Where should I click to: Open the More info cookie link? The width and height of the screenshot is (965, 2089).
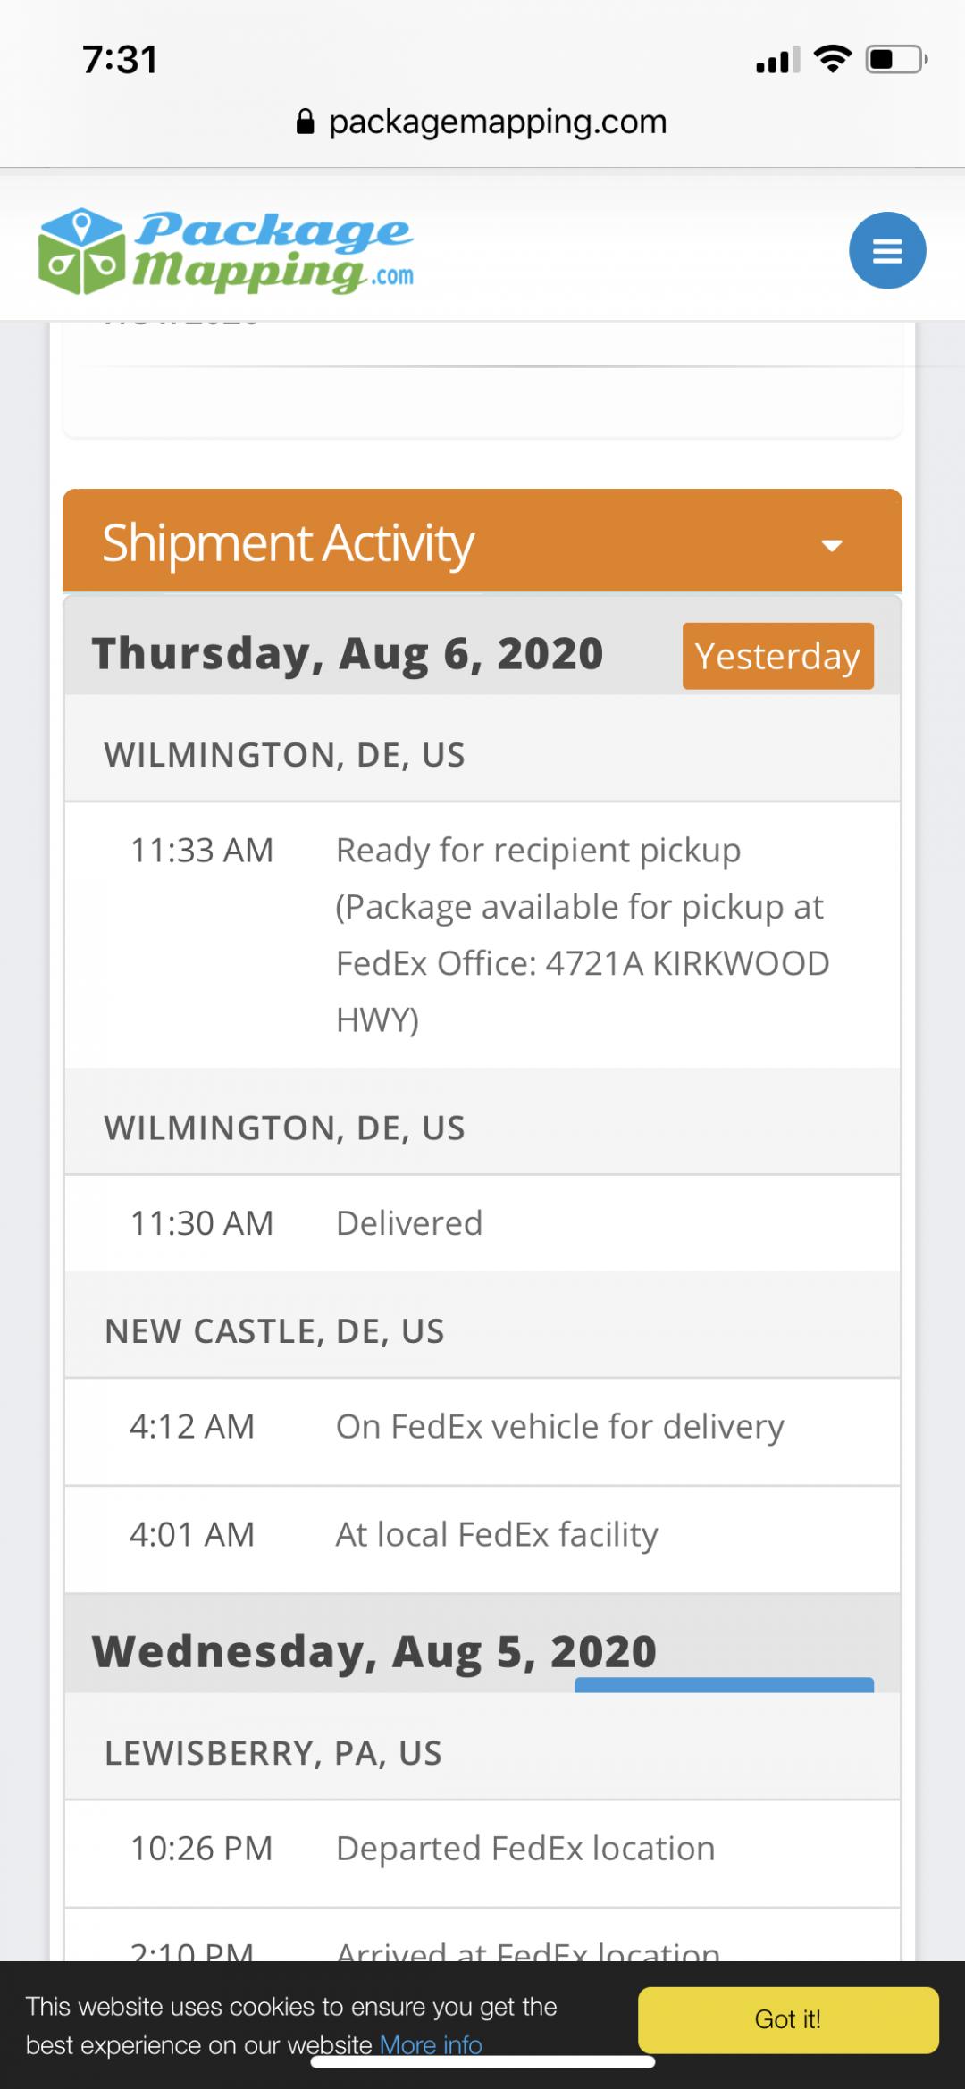[x=431, y=2044]
